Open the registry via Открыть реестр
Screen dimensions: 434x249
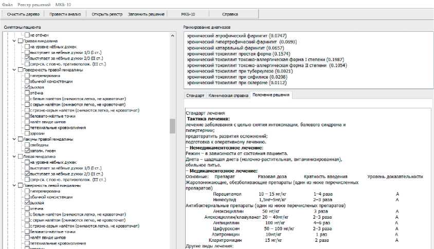click(x=107, y=14)
